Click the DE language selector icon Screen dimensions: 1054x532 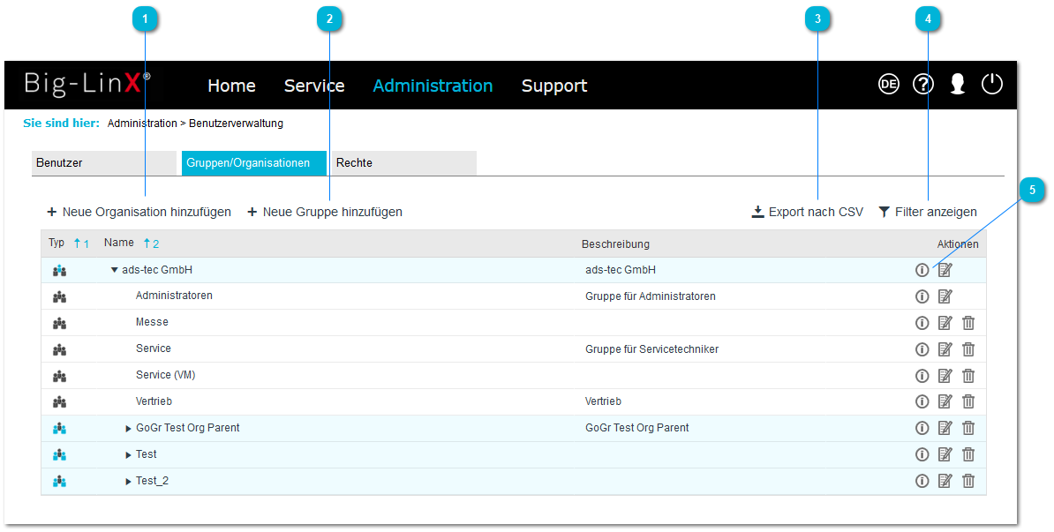888,85
